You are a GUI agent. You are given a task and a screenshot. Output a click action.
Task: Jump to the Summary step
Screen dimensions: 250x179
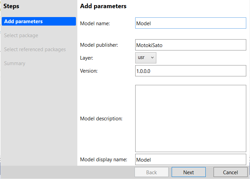pos(15,63)
